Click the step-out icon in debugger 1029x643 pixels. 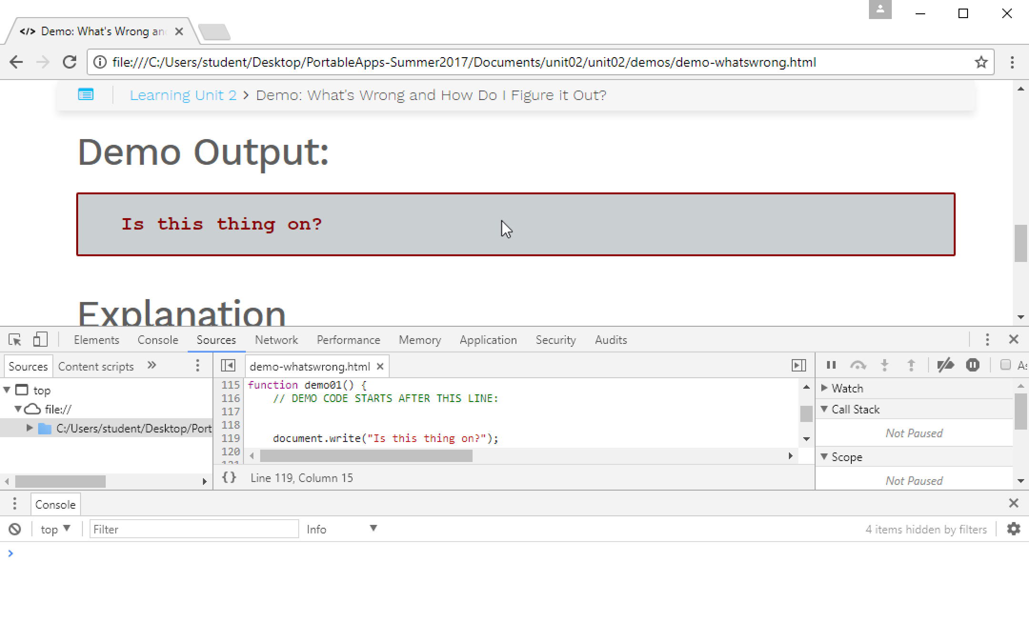point(911,365)
